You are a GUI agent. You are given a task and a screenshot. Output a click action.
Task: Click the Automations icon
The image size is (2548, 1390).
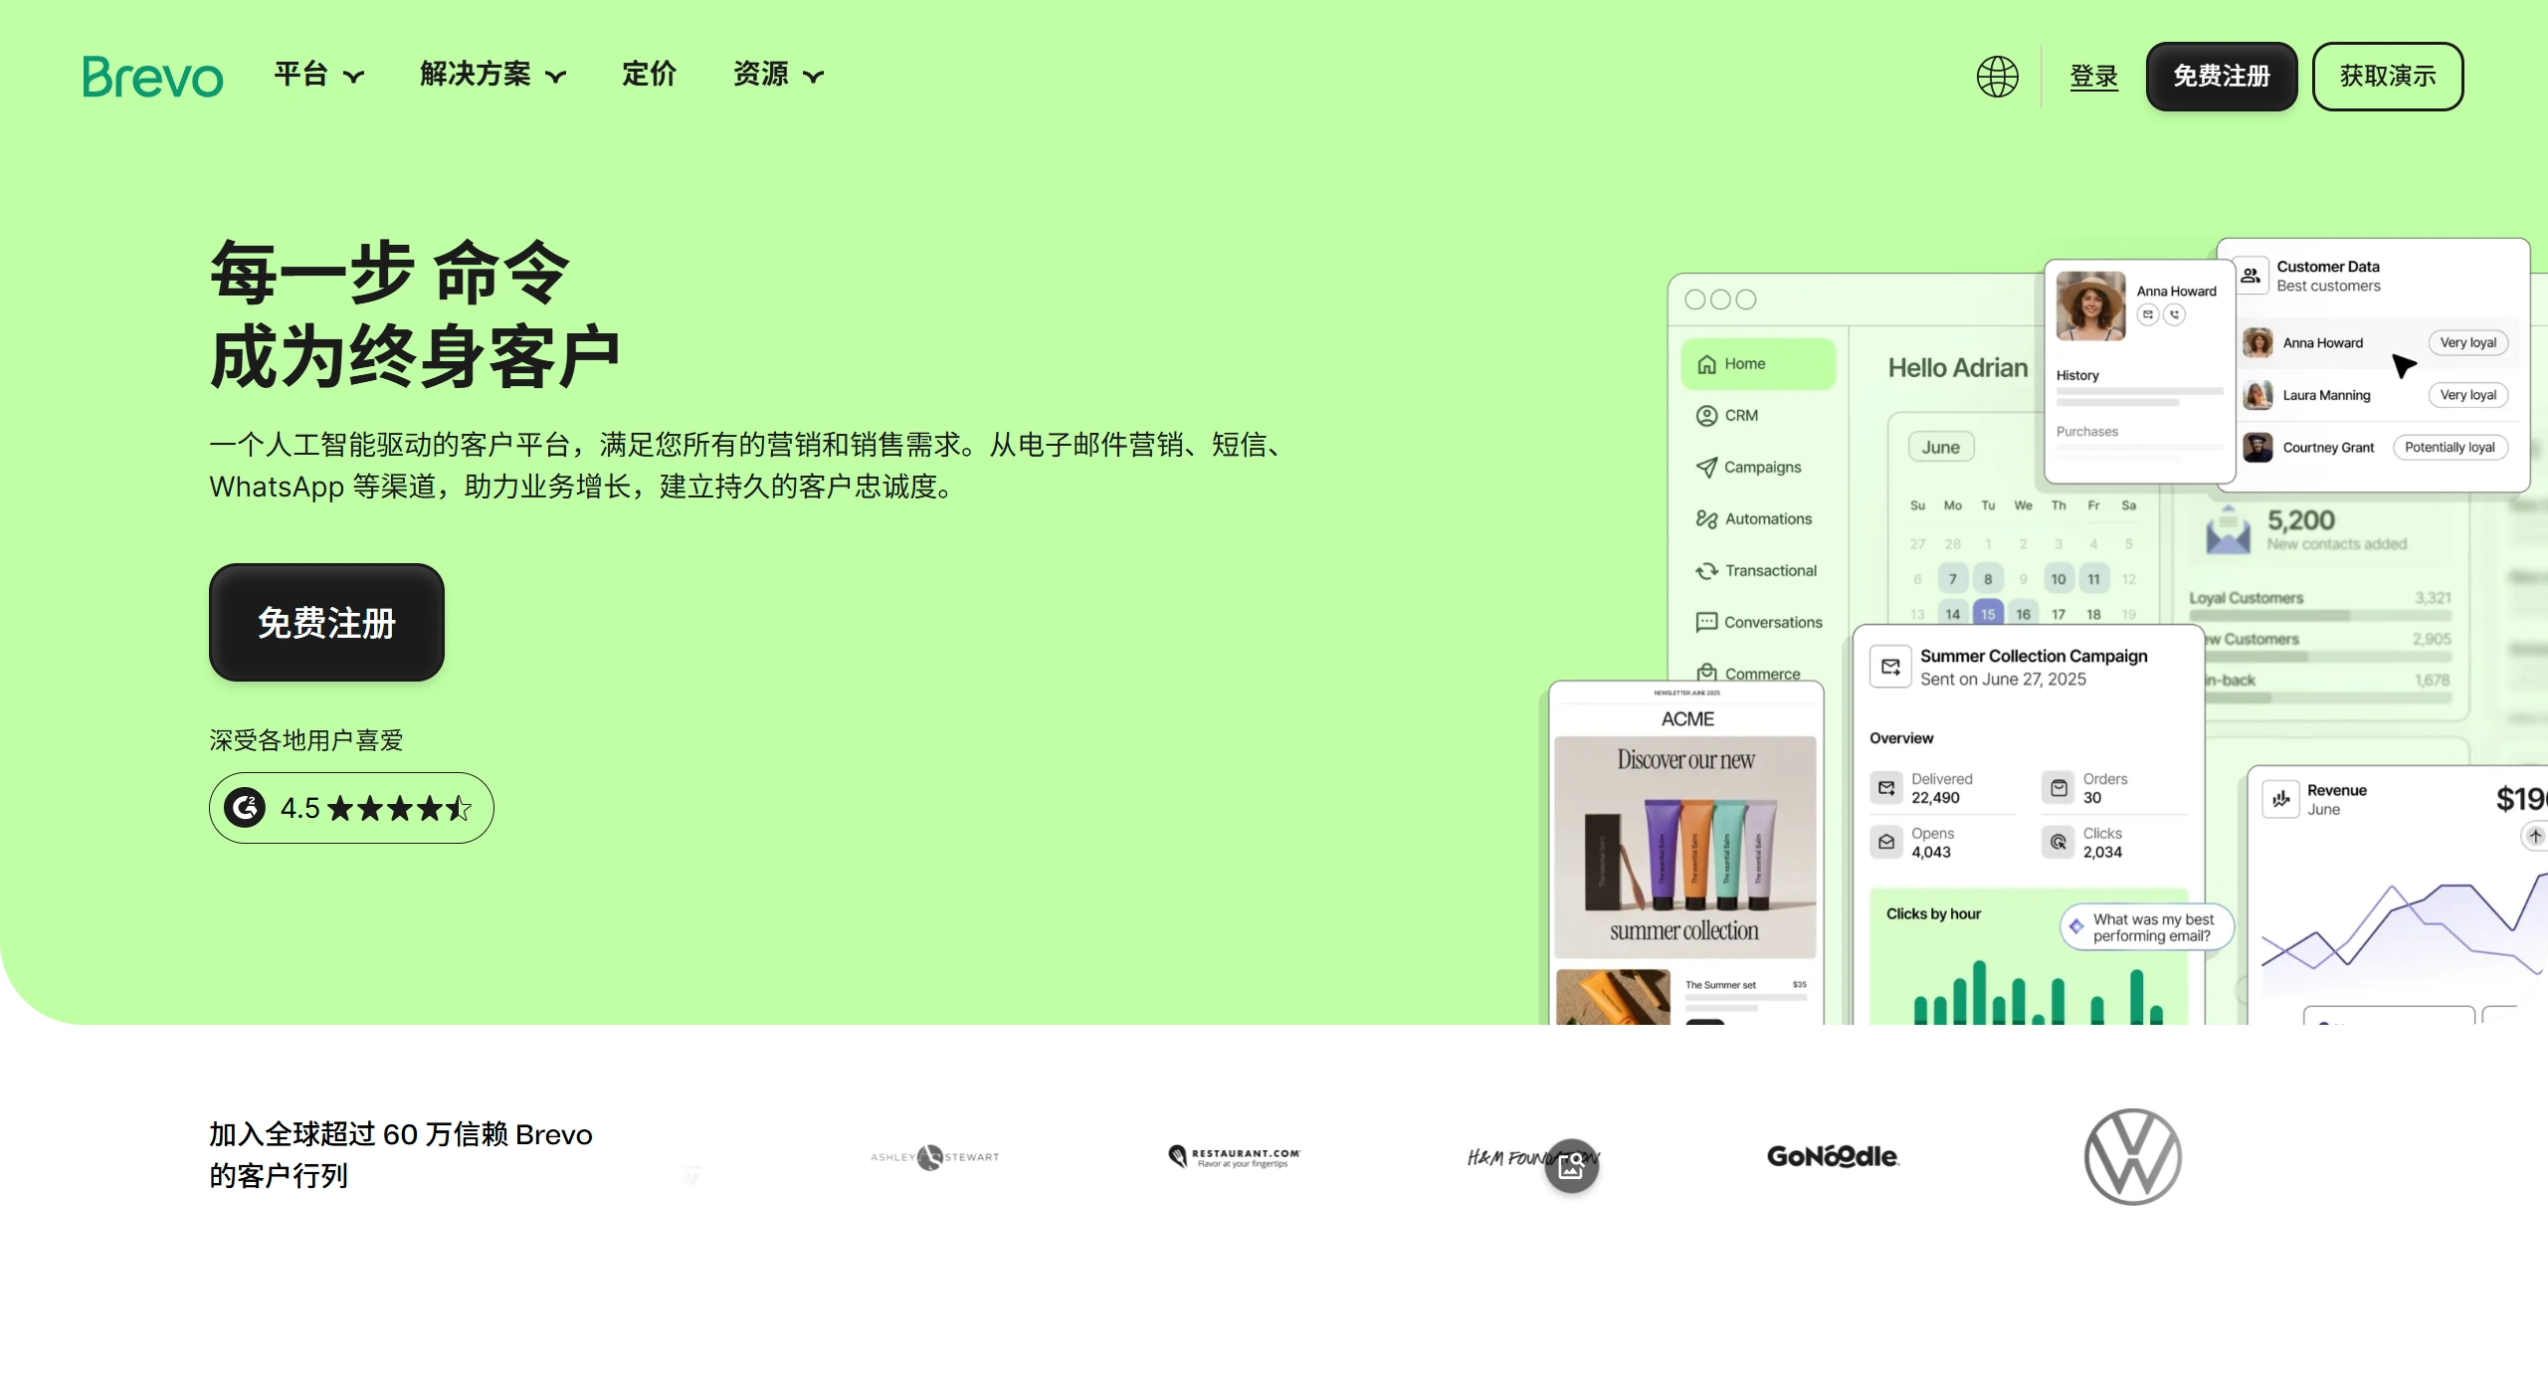click(x=1706, y=519)
